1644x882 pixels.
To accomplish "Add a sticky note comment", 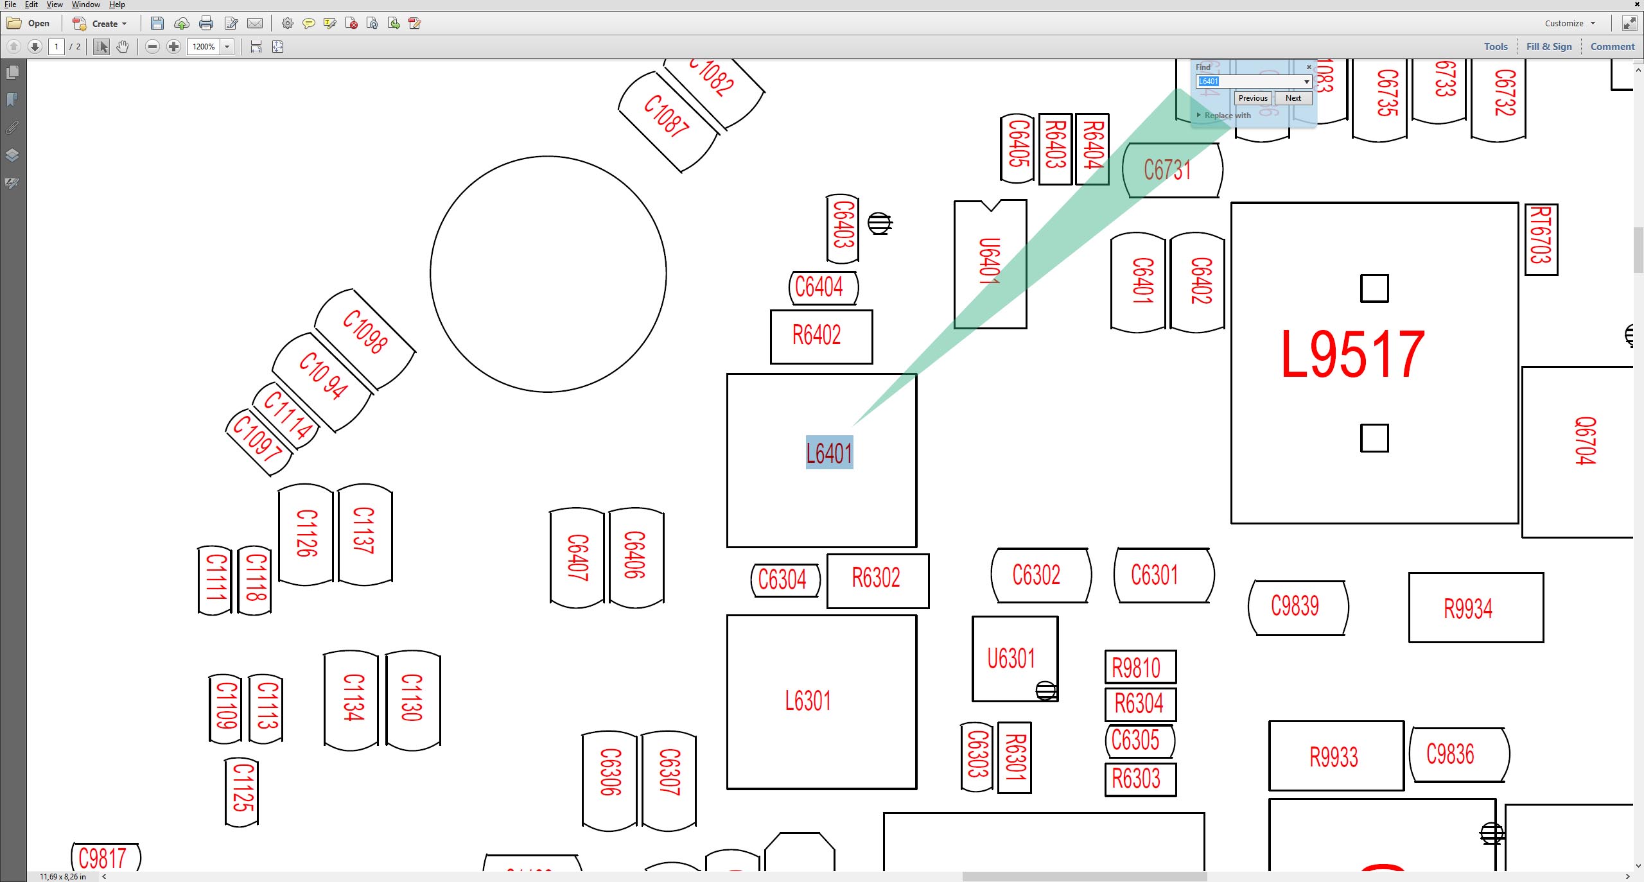I will [x=309, y=24].
